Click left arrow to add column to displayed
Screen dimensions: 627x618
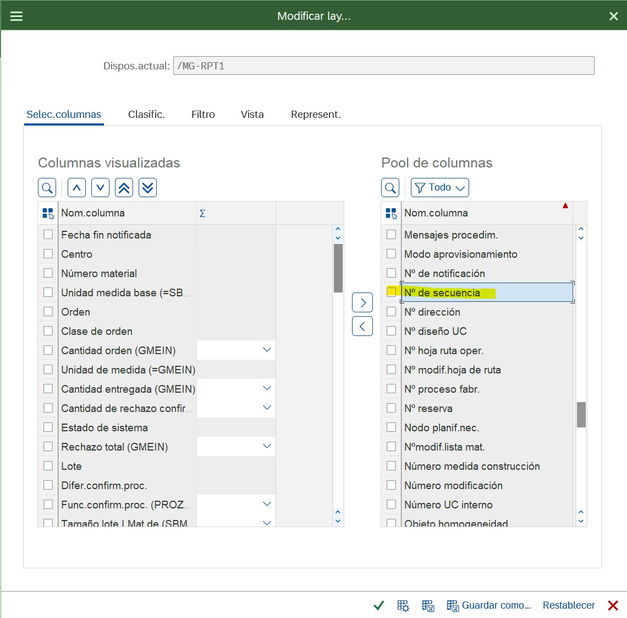[x=362, y=326]
